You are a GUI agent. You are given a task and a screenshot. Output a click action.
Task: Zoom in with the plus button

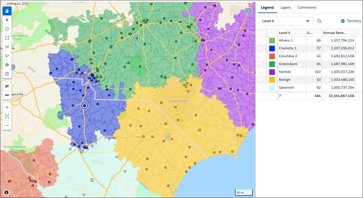pos(7,107)
